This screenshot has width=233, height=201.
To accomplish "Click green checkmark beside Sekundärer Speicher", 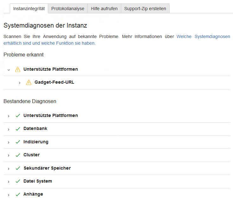I will (x=18, y=168).
